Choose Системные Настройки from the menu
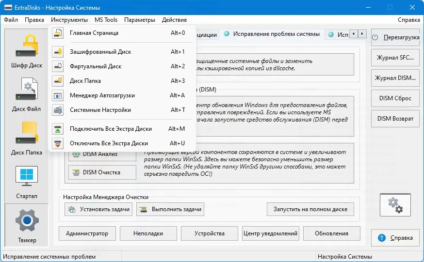This screenshot has height=262, width=424. pyautogui.click(x=100, y=110)
